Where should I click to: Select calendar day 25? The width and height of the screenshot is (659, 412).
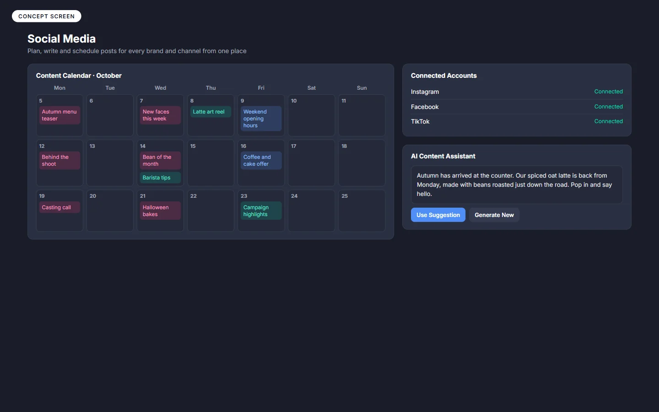[362, 211]
